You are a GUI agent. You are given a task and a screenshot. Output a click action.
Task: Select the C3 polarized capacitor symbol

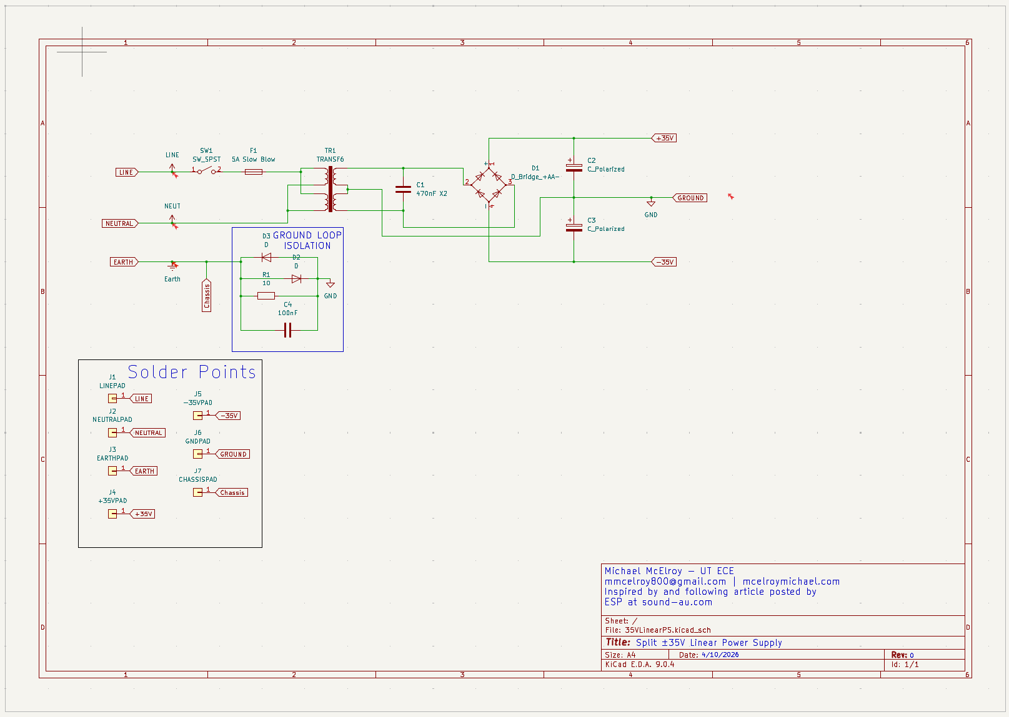(574, 227)
